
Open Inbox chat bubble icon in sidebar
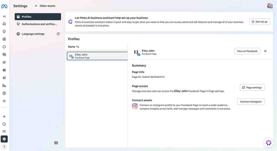[x=4, y=47]
